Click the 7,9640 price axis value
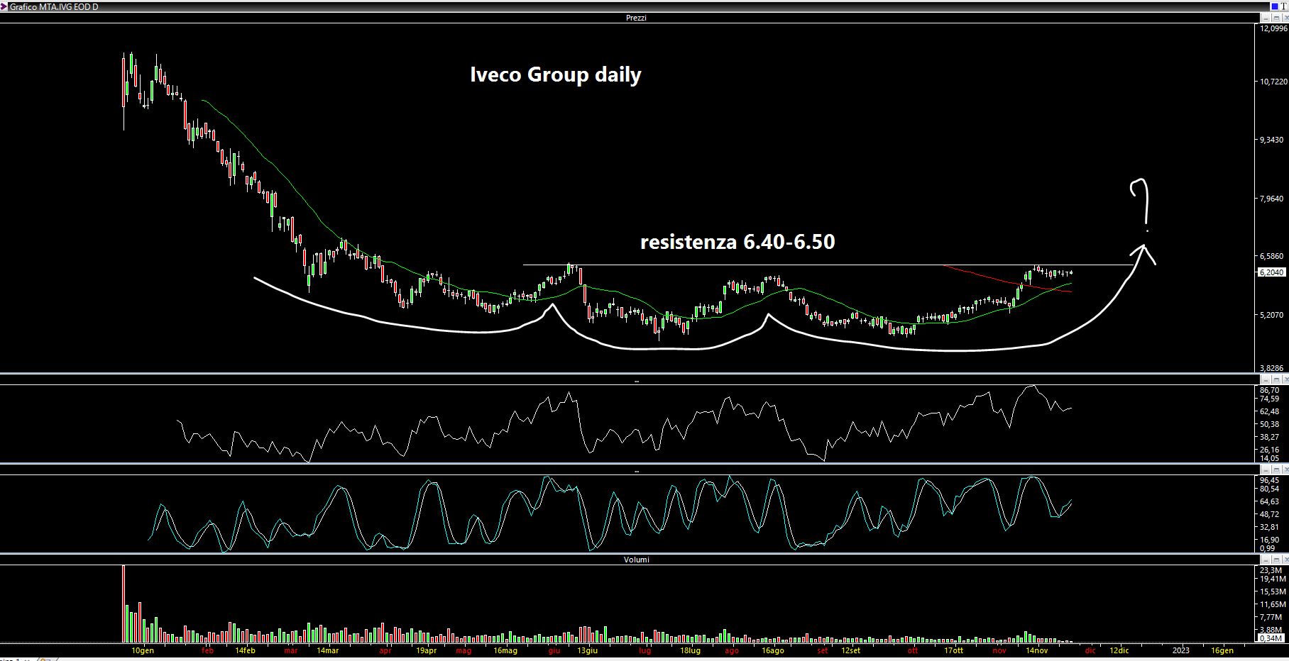Viewport: 1289px width, 661px height. point(1271,199)
